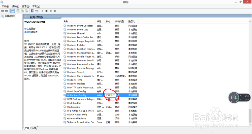Viewport: 252px width, 134px height.
Task: Select the WPS Office Cloud Service row
Action: click(101, 111)
